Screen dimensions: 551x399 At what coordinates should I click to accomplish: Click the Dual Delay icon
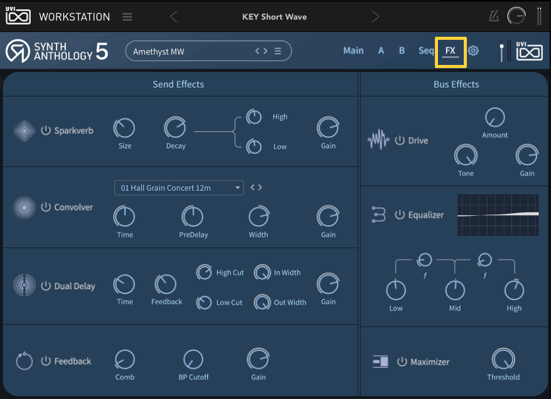[x=24, y=285]
